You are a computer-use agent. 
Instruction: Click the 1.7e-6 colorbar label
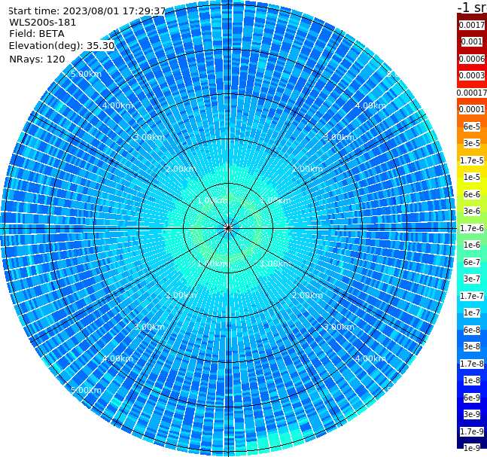coord(472,228)
